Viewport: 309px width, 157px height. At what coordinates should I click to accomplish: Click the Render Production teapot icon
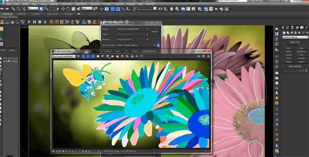[216, 9]
